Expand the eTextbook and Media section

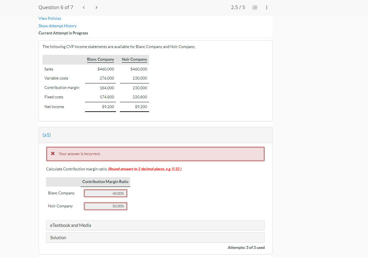(155, 226)
